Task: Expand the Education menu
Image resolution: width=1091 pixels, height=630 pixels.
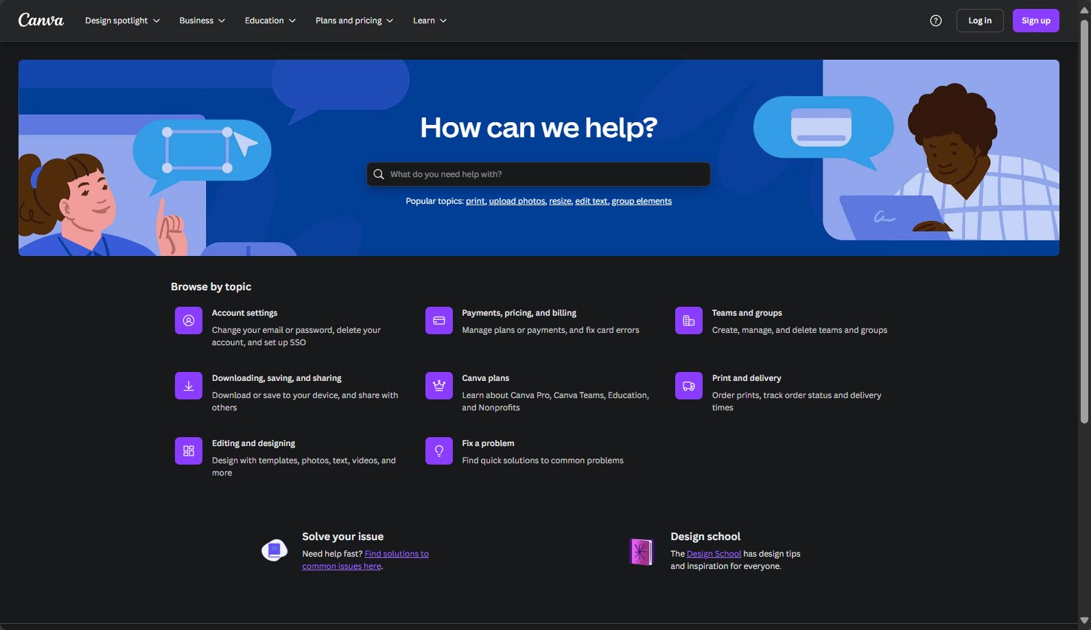Action: (270, 21)
